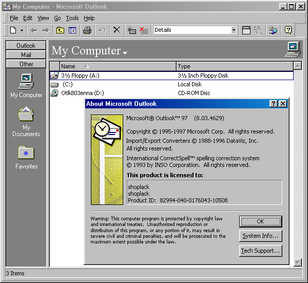Click the Map Network Drive icon
Viewport: 308px width, 283px height.
point(131,30)
